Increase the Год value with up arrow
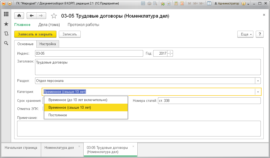This screenshot has height=158, width=270. click(170, 52)
